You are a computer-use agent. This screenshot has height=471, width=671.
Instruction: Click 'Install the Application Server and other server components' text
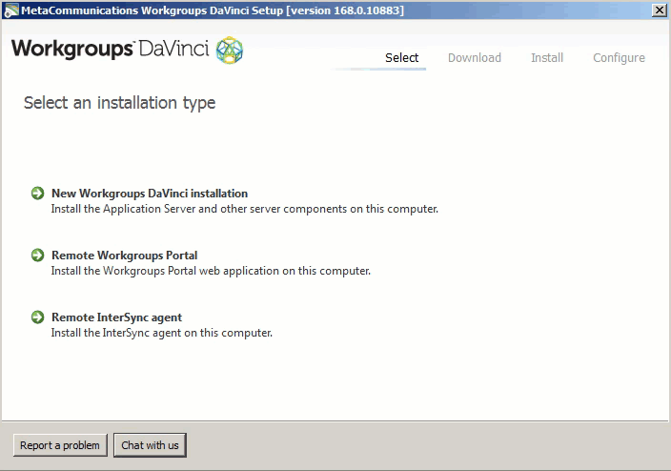(x=244, y=209)
